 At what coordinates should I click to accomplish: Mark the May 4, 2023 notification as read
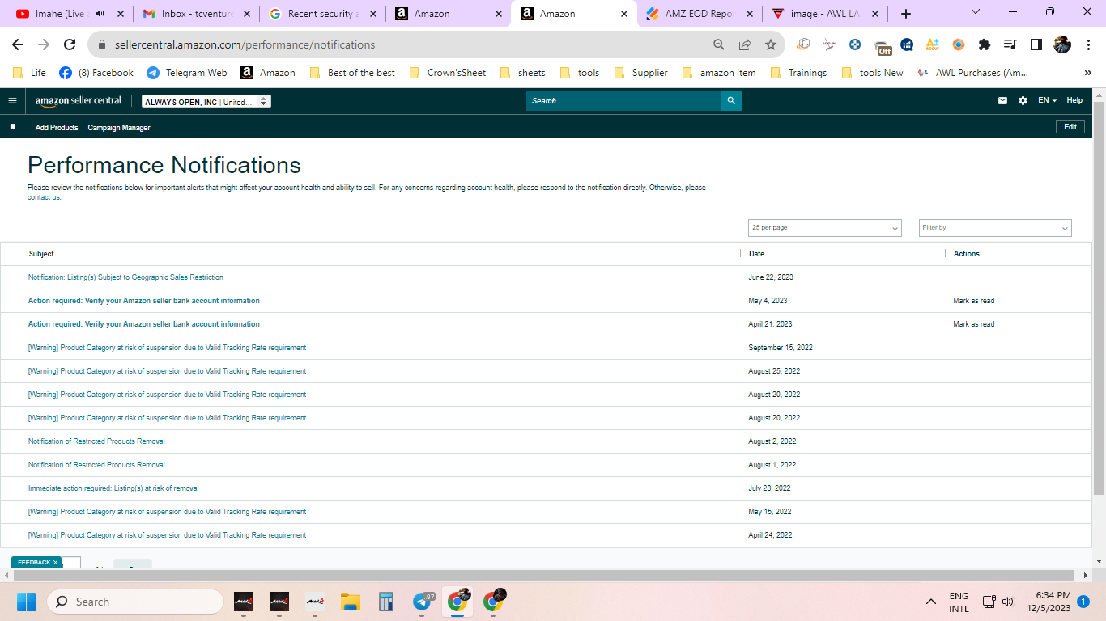click(x=974, y=301)
